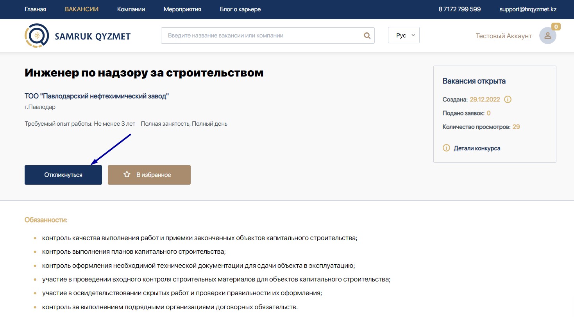This screenshot has height=317, width=574.
Task: Click the notification badge showing 0
Action: 556,27
